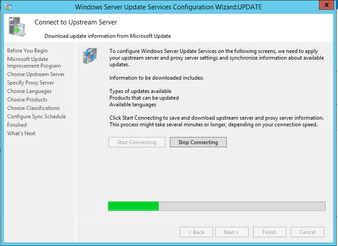Open the Choose Languages step
This screenshot has width=338, height=246.
click(29, 91)
